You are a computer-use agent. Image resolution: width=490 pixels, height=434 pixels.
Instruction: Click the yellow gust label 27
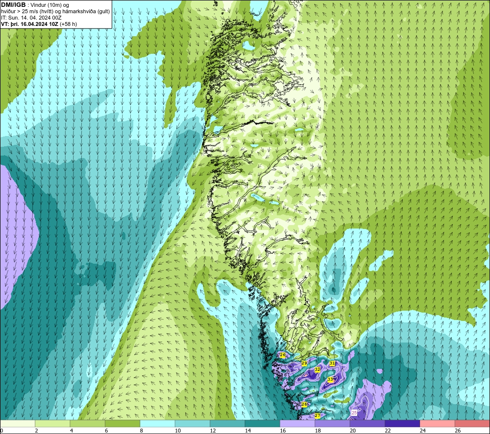(317, 415)
